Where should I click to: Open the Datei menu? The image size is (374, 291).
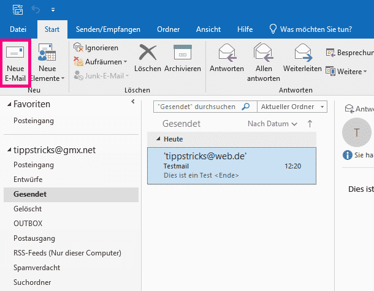(18, 29)
